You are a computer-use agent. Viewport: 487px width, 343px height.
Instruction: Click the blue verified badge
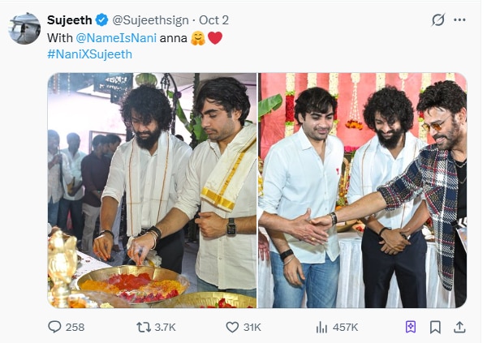[101, 19]
